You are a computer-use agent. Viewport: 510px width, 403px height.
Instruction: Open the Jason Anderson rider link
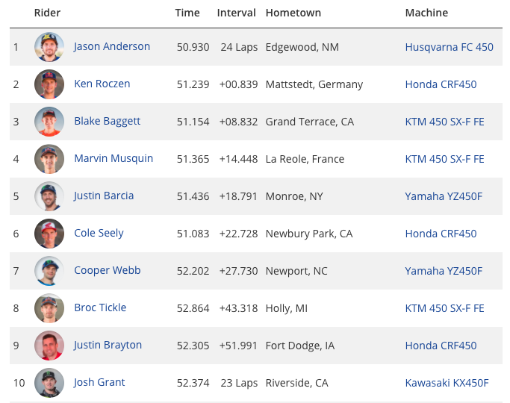coord(111,46)
